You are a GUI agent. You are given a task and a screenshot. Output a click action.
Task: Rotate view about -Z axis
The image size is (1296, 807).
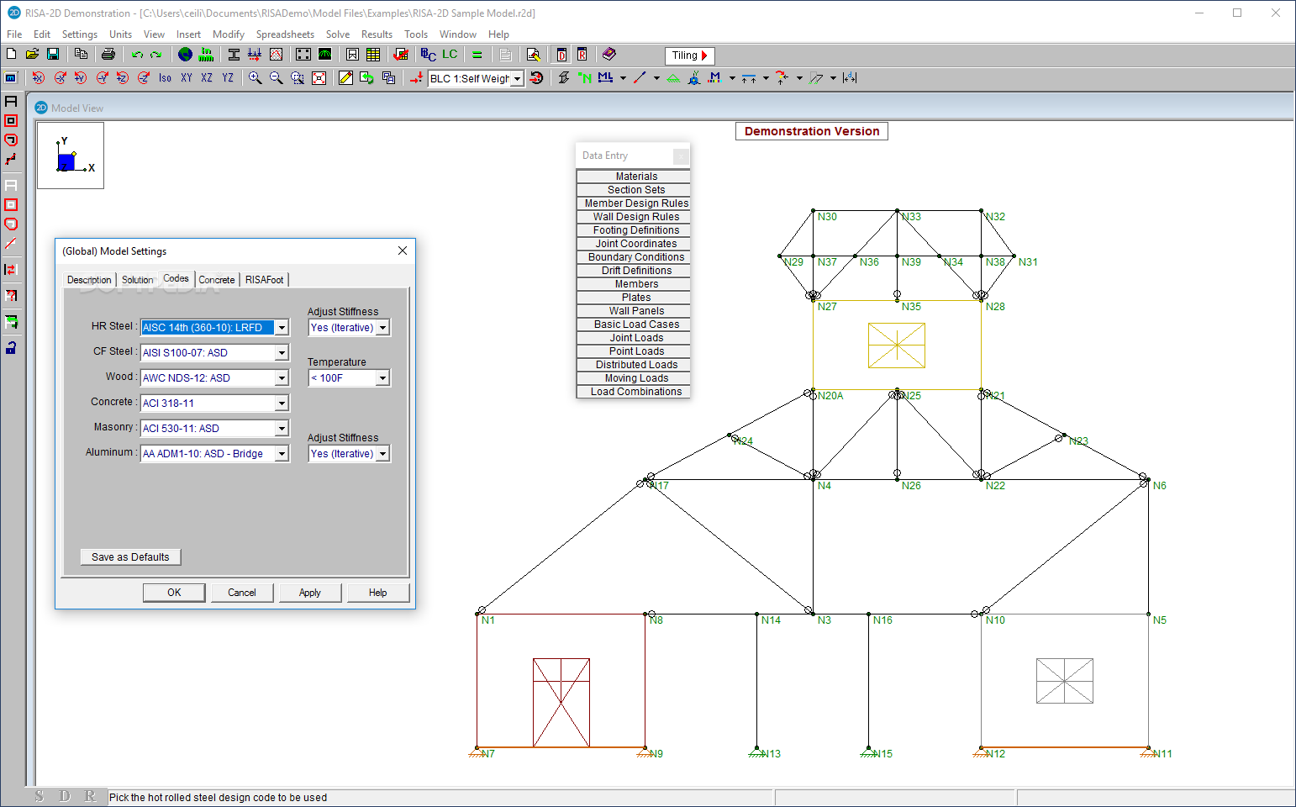pos(144,78)
